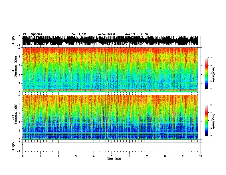The width and height of the screenshot is (226, 175).
Task: Select the "Dec. 17, 2021" date text
Action: pyautogui.click(x=80, y=34)
